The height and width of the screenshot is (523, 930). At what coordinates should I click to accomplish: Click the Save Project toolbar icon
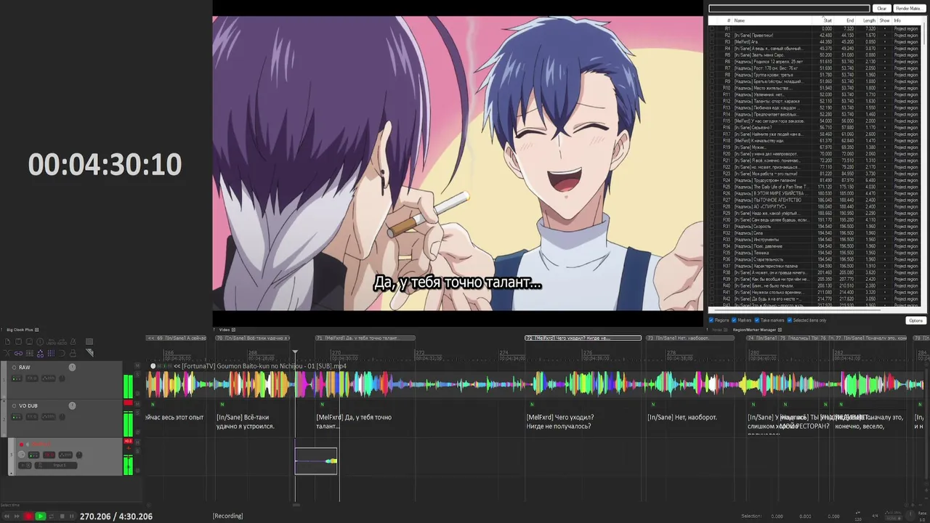click(30, 342)
